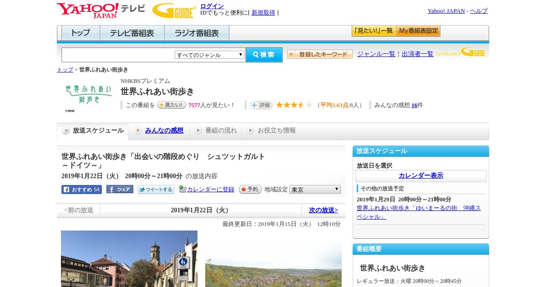The image size is (546, 287).
Task: Follow the トップ breadcrumb link
Action: tap(65, 70)
